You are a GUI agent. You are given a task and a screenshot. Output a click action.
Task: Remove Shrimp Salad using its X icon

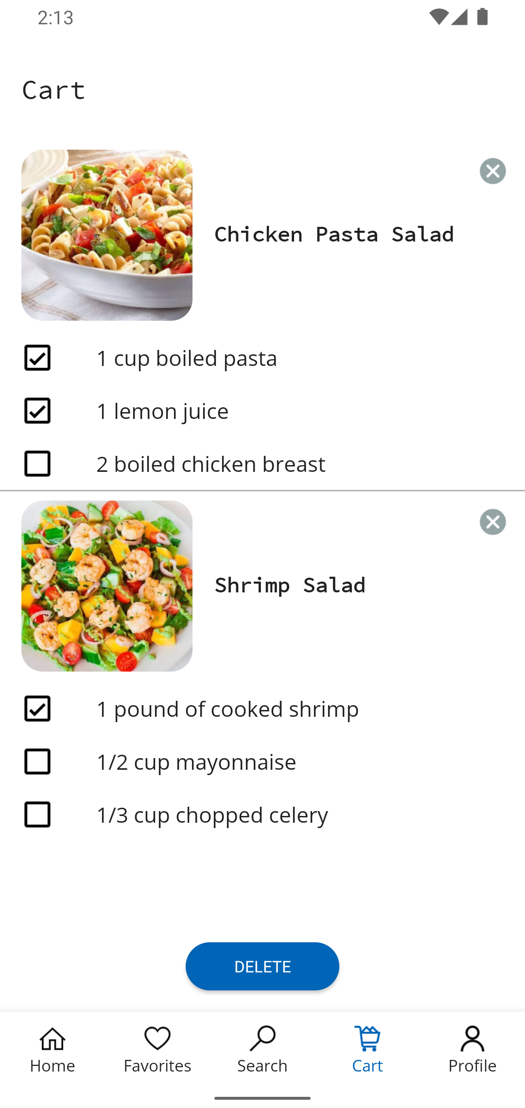coord(492,522)
